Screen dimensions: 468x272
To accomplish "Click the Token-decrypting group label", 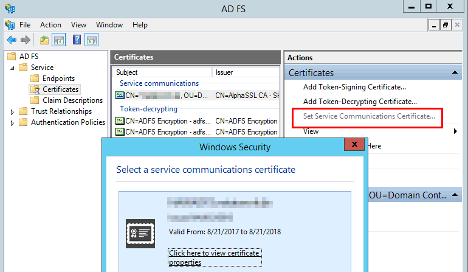I will pyautogui.click(x=148, y=109).
